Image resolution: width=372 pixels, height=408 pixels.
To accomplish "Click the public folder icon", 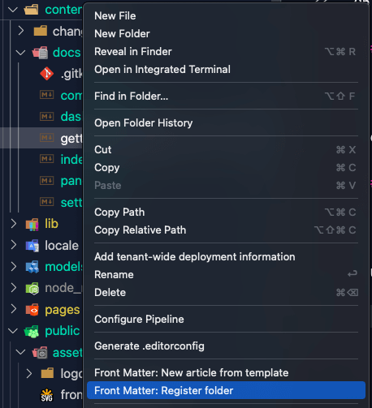I will pyautogui.click(x=32, y=331).
